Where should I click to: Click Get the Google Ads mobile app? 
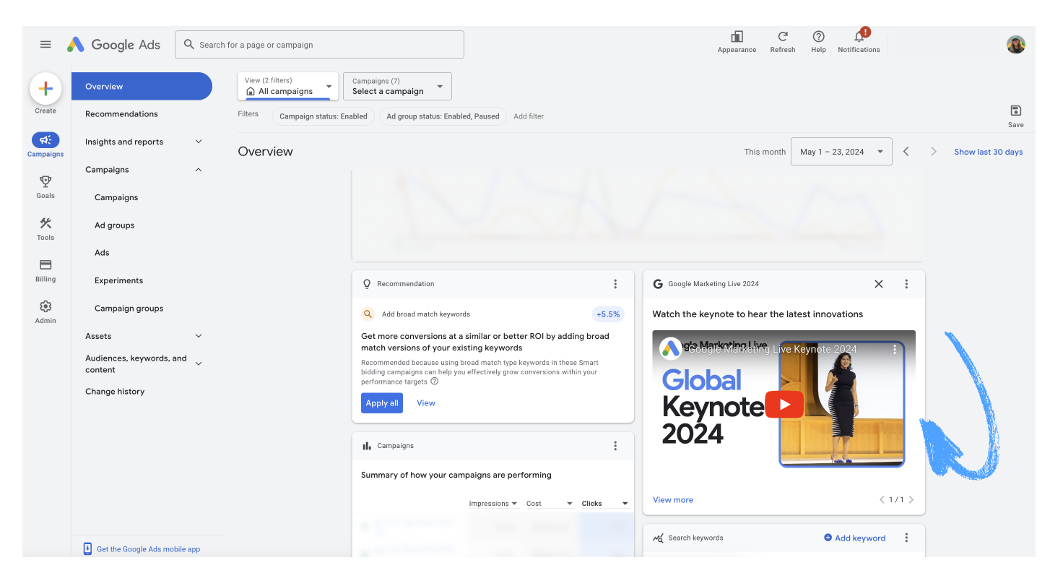(x=142, y=549)
